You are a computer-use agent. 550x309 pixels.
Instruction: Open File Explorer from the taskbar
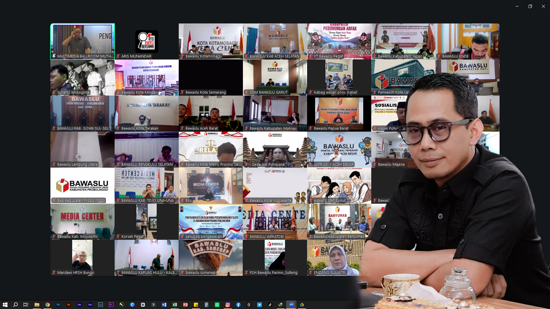tap(37, 305)
